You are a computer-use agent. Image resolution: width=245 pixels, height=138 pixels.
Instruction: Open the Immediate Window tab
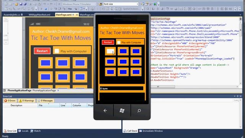coord(151,131)
